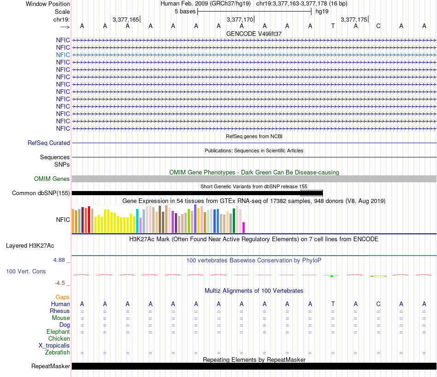Select the Sequences track label
Viewport: 437px width, 377px height.
tap(55, 157)
